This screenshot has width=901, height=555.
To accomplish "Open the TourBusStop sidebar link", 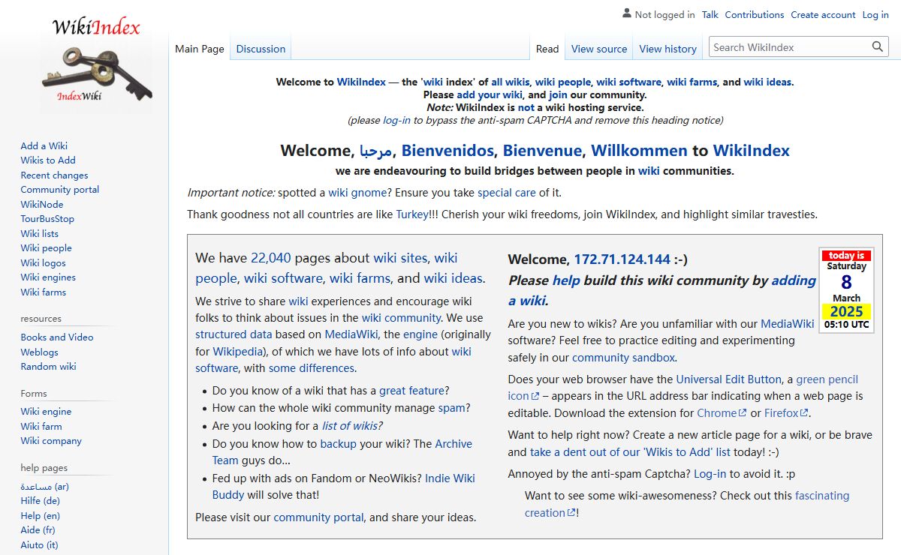I will coord(47,218).
